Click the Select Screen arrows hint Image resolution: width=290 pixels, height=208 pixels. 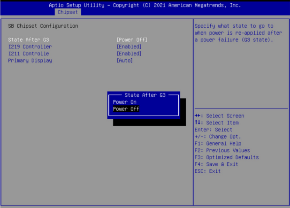219,116
